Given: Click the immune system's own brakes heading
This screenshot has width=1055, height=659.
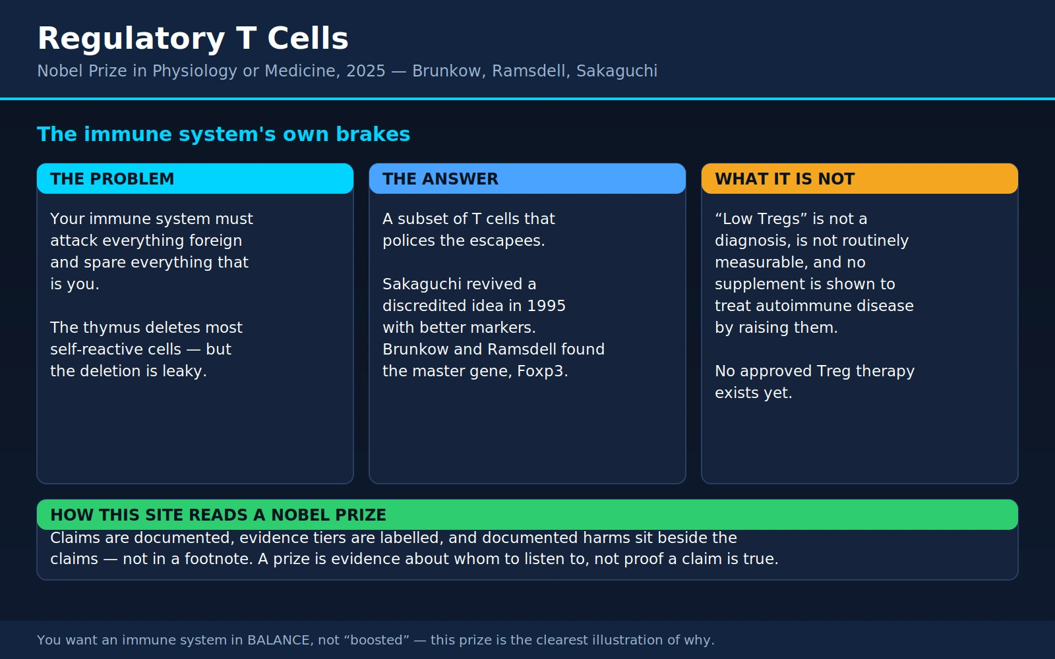Looking at the screenshot, I should [224, 134].
